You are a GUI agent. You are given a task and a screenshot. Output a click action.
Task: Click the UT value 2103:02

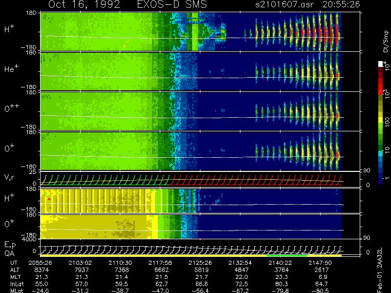[x=80, y=263]
